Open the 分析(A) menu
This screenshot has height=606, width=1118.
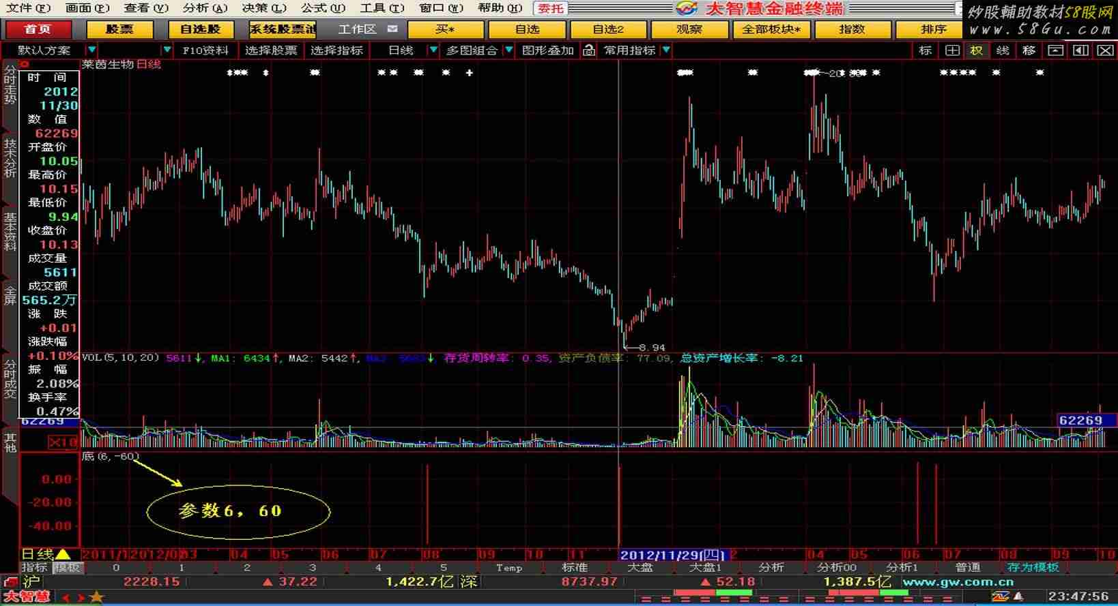[x=205, y=8]
